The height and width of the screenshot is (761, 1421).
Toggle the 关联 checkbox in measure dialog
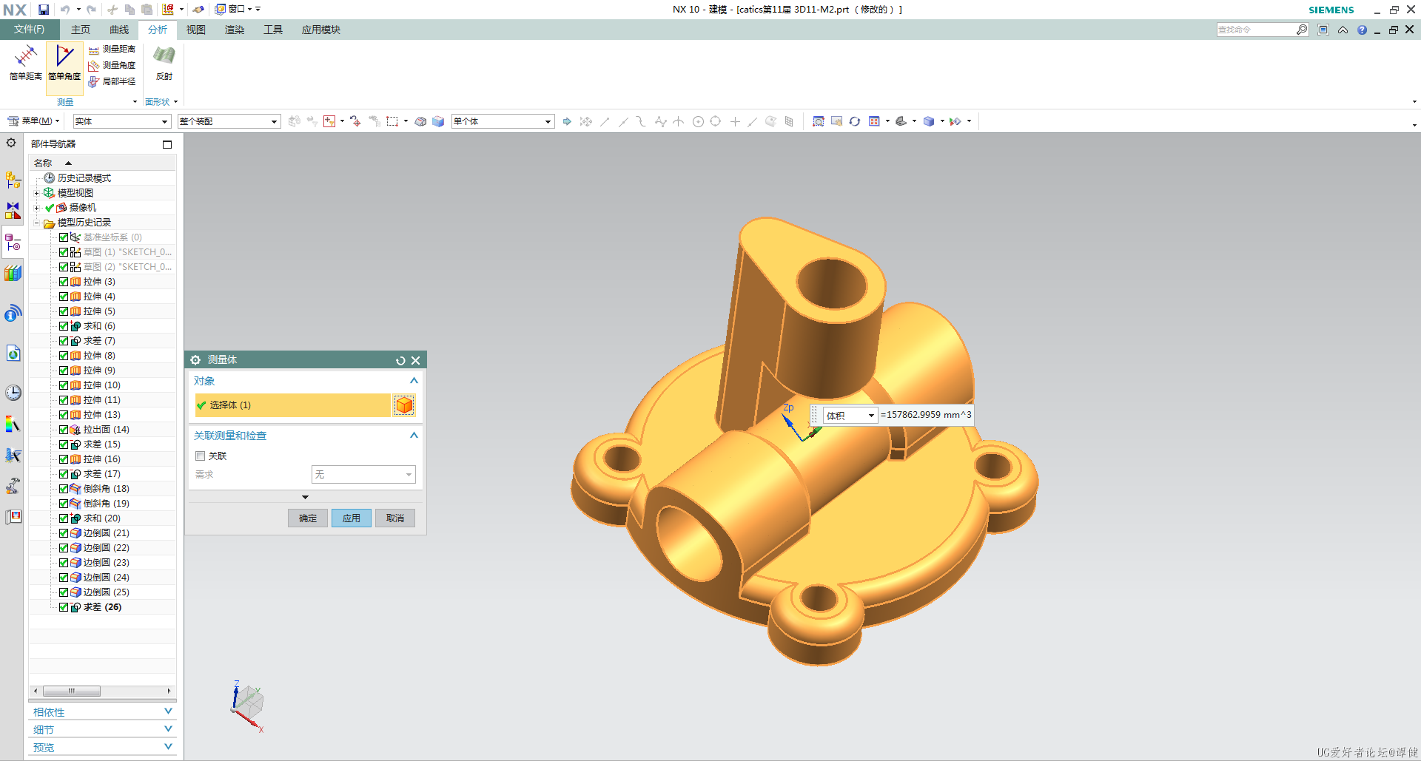(200, 456)
